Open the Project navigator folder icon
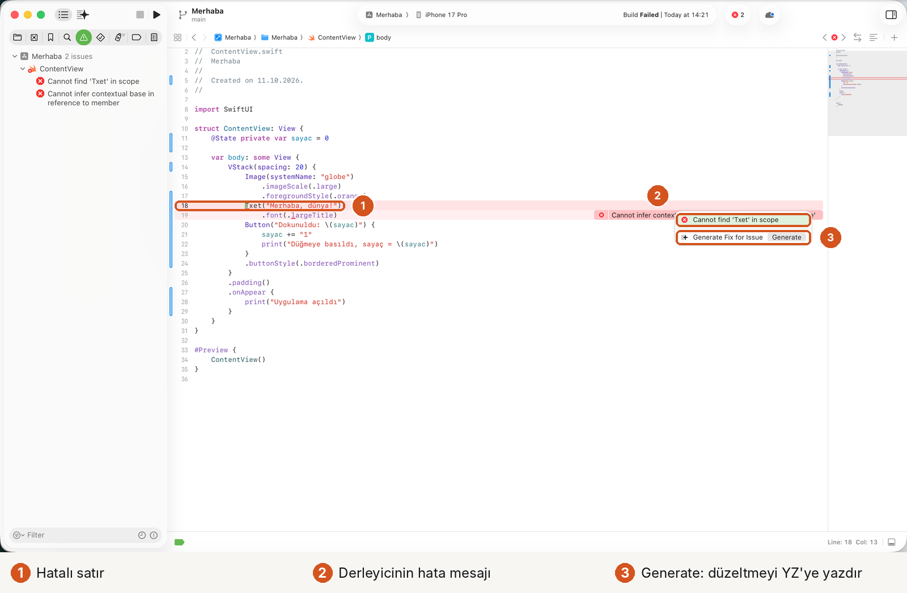907x593 pixels. pos(18,37)
